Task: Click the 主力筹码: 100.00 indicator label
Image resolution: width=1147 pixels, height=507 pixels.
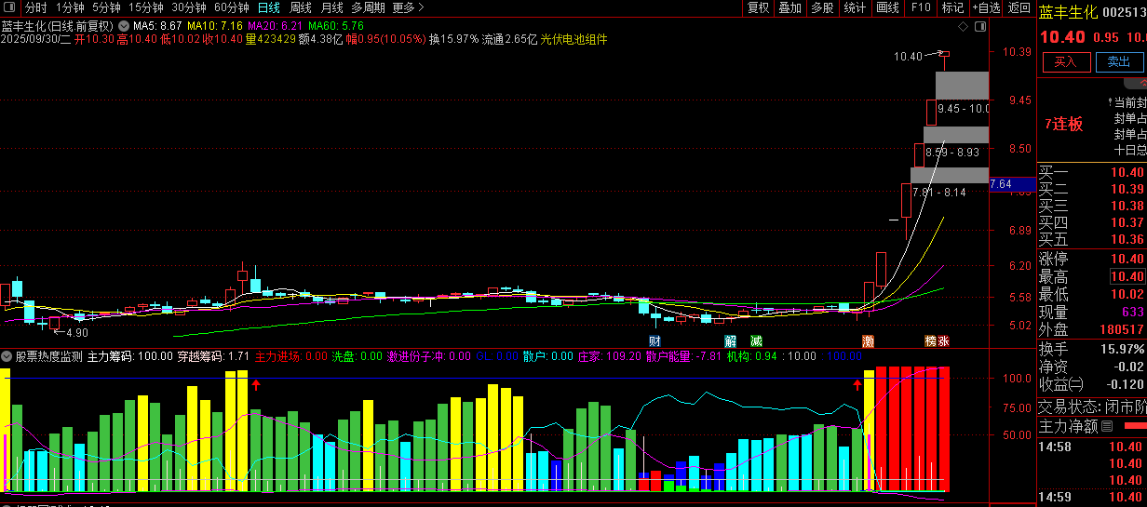Action: click(130, 356)
